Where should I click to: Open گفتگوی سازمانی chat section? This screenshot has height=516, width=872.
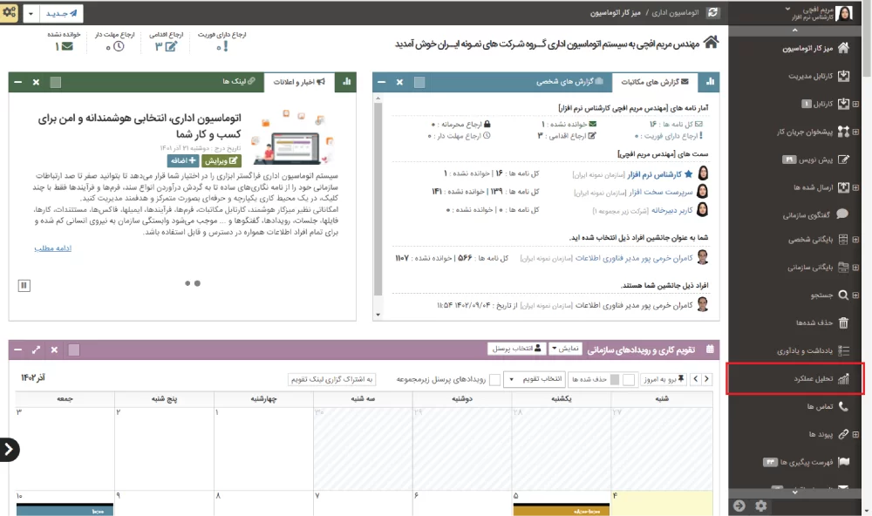[815, 214]
